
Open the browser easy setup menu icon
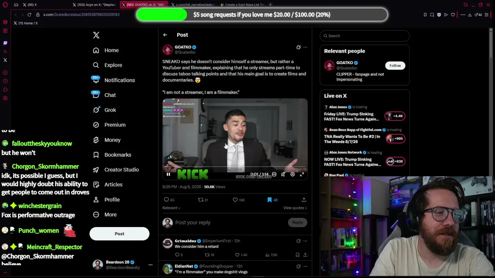click(486, 15)
